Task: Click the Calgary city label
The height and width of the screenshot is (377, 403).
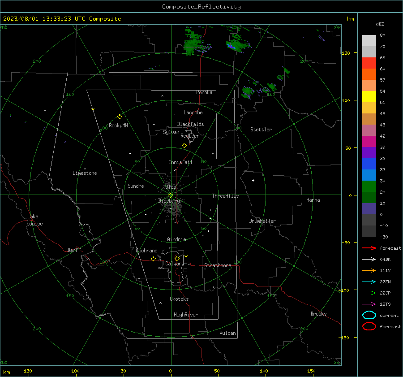Action: click(175, 264)
